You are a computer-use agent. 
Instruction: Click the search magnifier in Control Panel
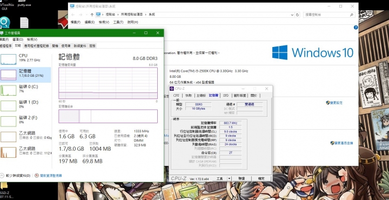[x=351, y=15]
